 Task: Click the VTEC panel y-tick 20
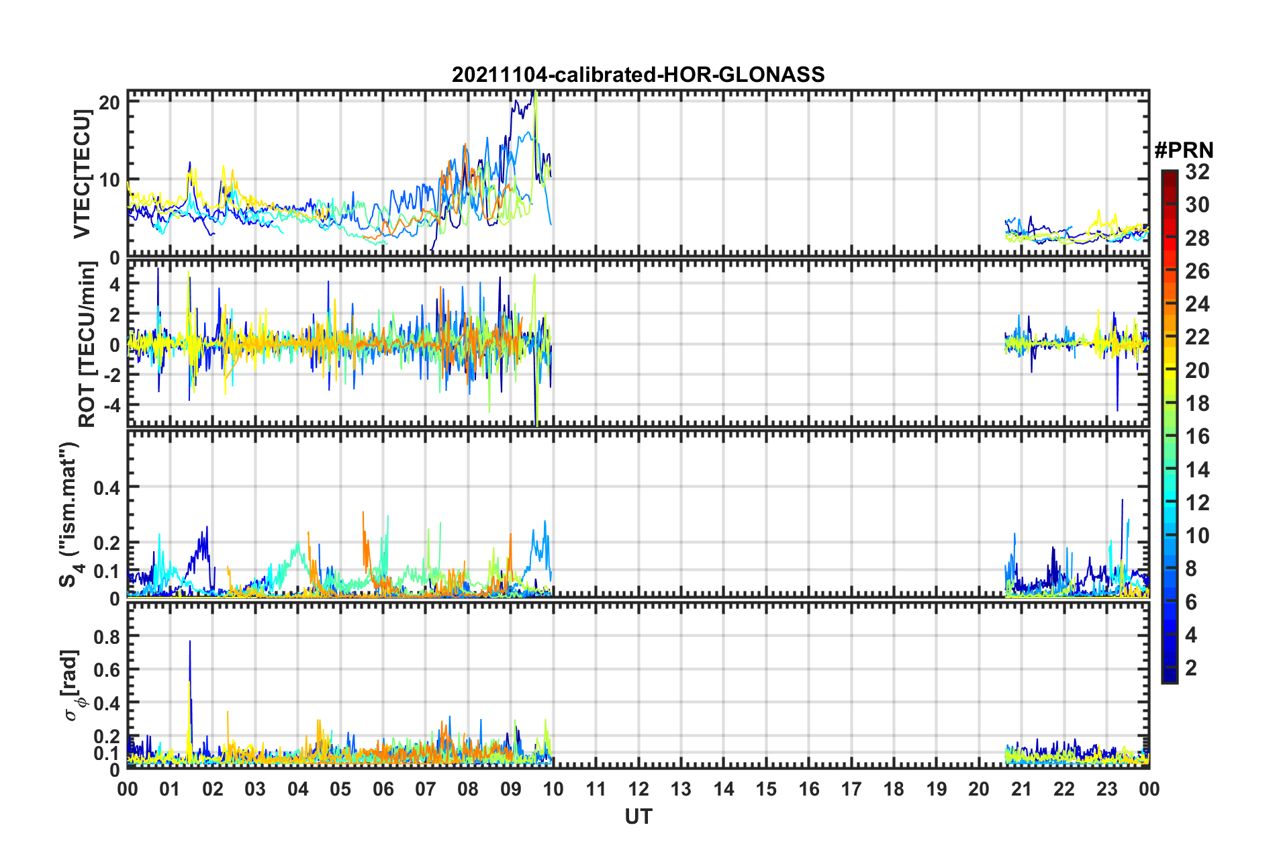109,103
